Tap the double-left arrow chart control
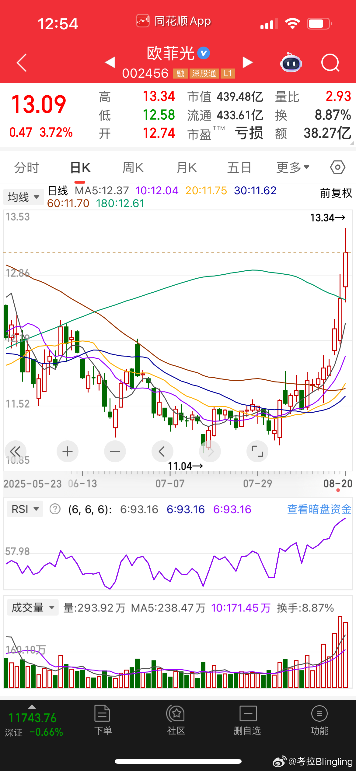The image size is (356, 771). (x=15, y=451)
